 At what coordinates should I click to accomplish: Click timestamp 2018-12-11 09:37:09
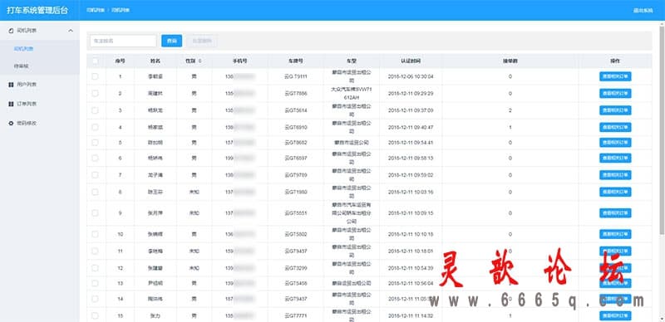[411, 110]
